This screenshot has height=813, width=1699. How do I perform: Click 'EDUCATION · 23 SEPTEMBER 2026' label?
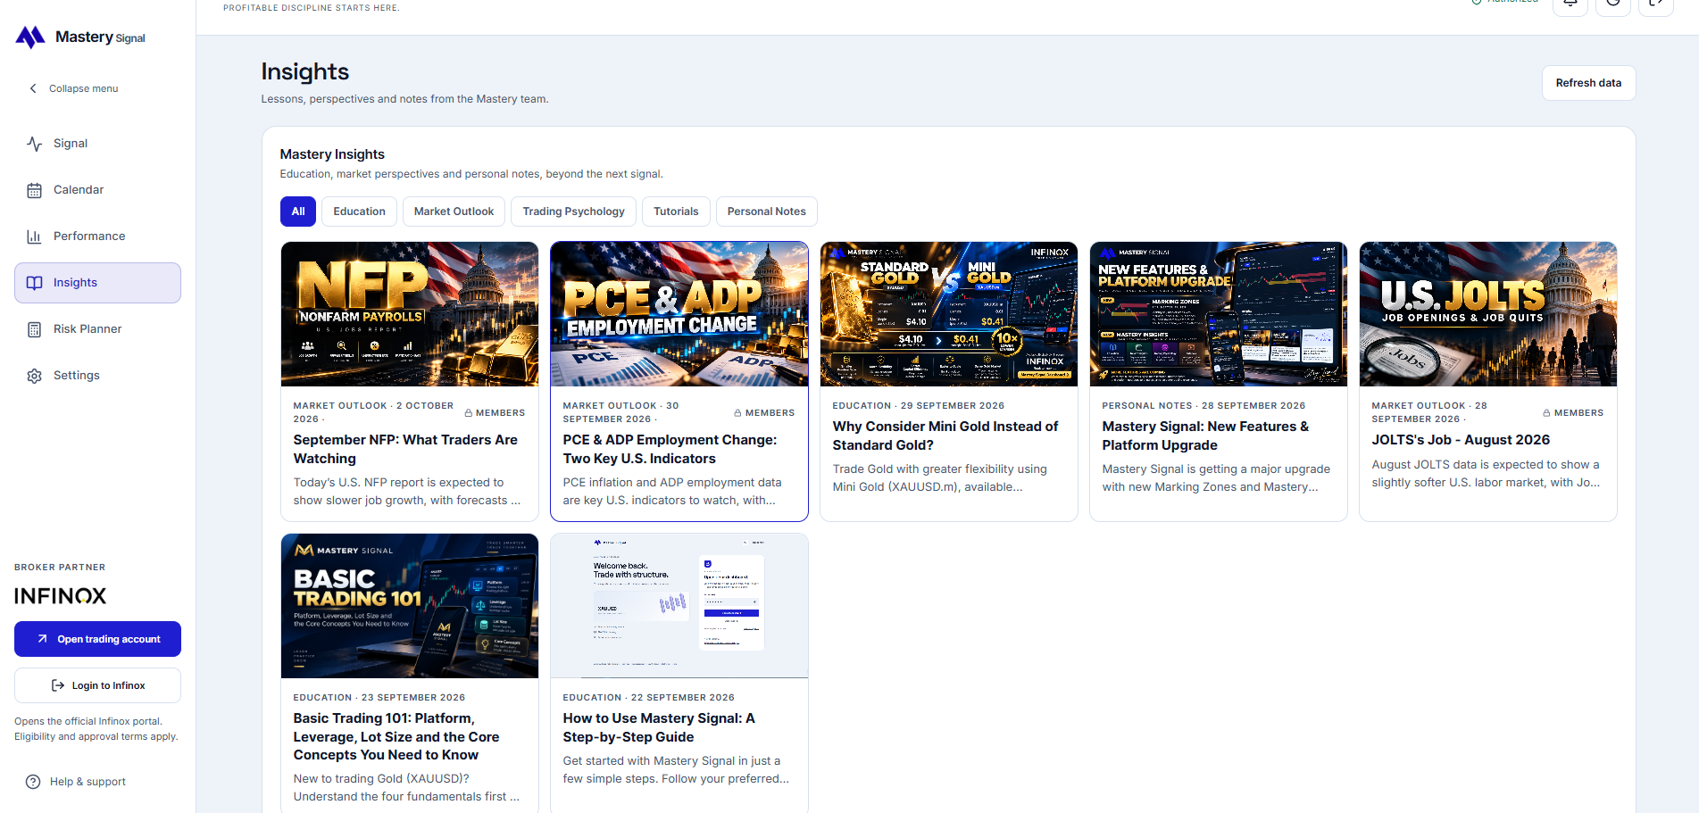click(379, 698)
